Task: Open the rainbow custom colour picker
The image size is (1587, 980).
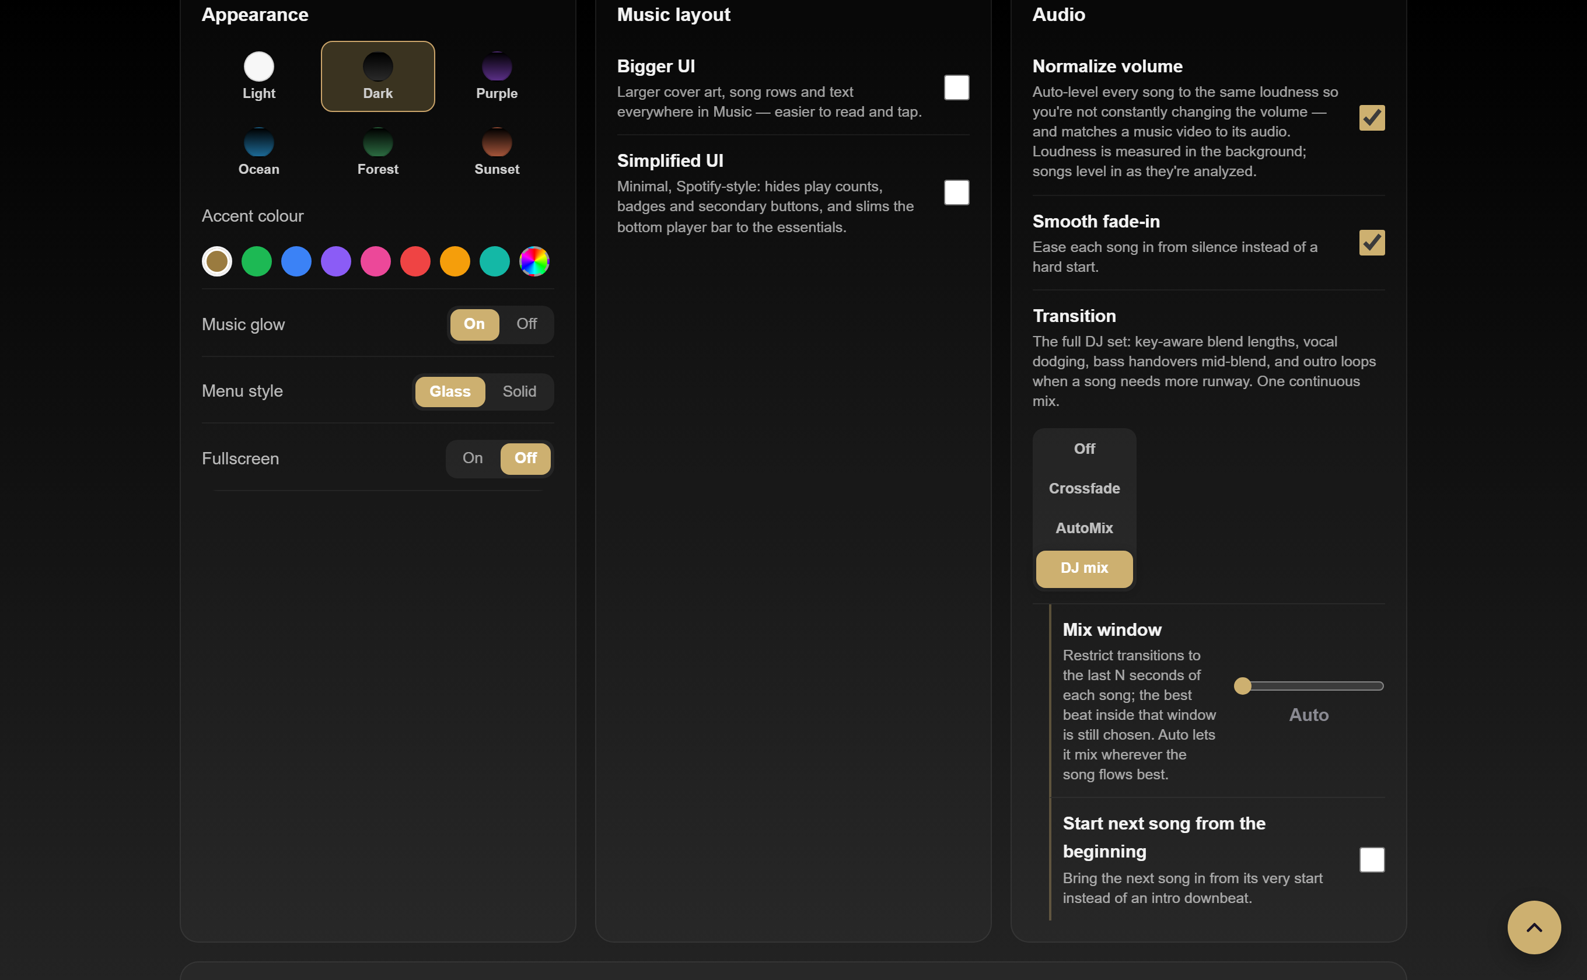Action: pyautogui.click(x=534, y=262)
